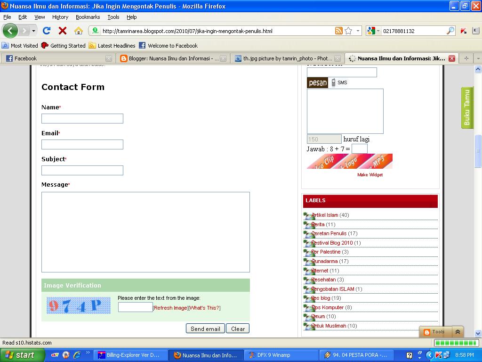Click the help question mark tray icon
Image resolution: width=482 pixels, height=362 pixels.
(409, 355)
